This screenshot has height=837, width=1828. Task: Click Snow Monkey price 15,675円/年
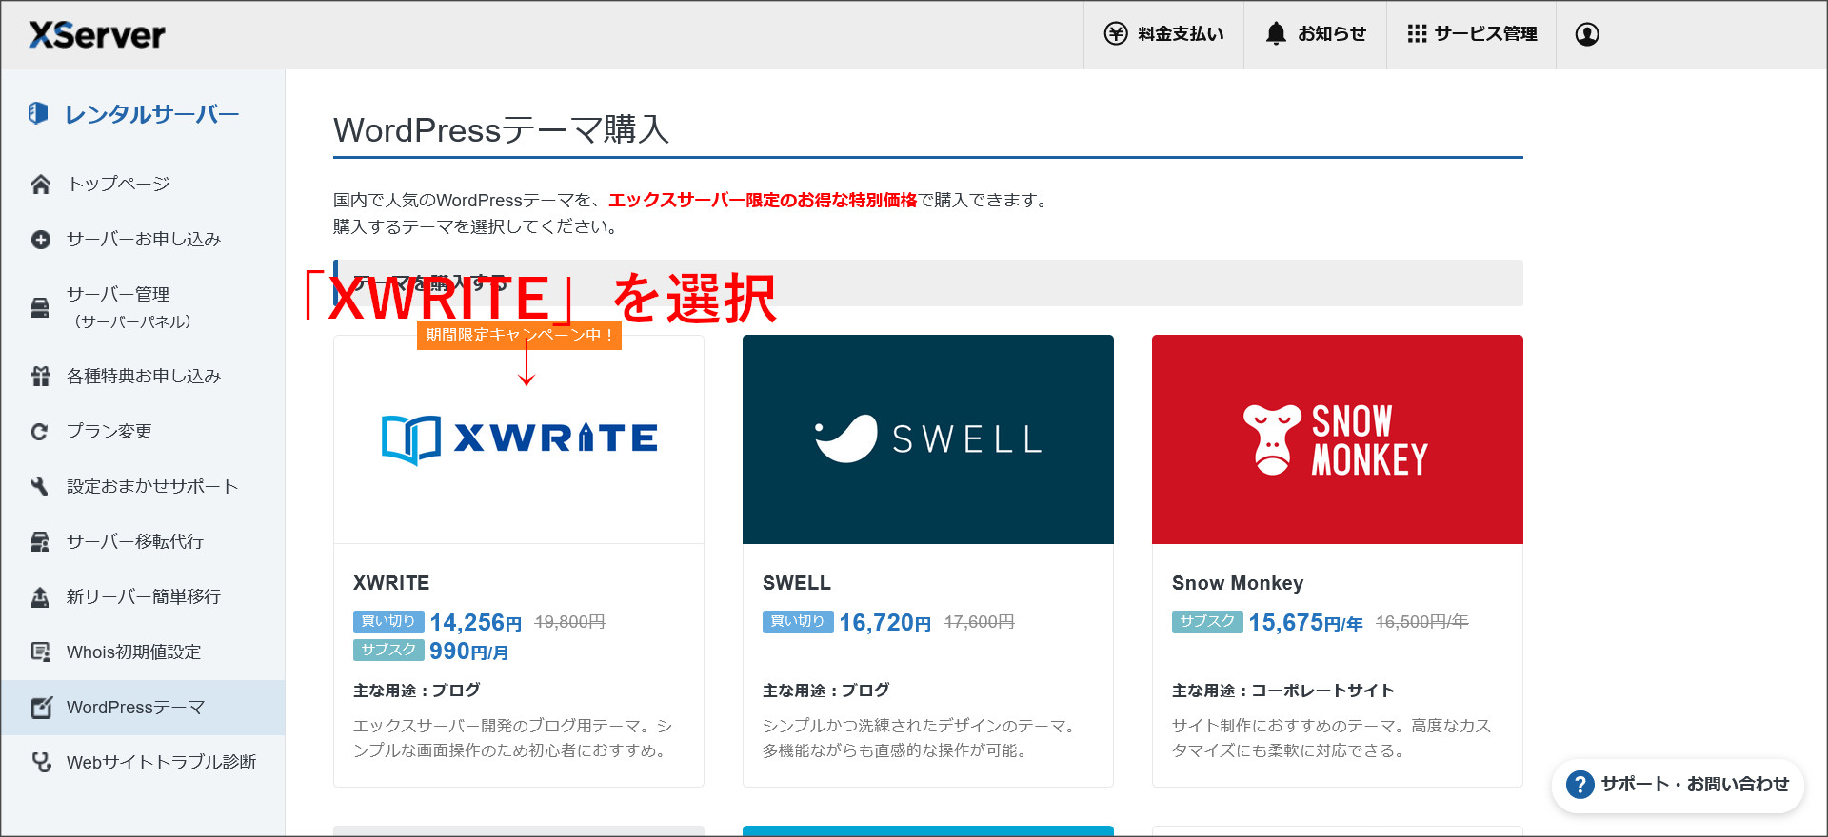(1305, 622)
